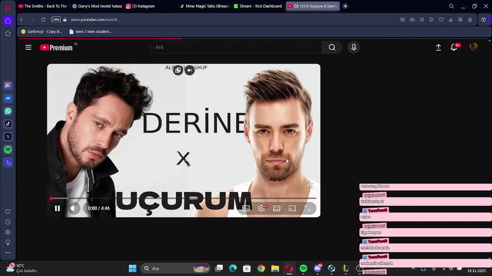The height and width of the screenshot is (276, 492).
Task: Expand sidebar three-dots more options
Action: pos(8,253)
